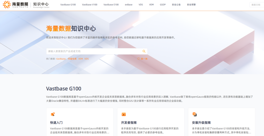Focus the main product search box
The height and width of the screenshot is (136, 264).
tap(97, 51)
